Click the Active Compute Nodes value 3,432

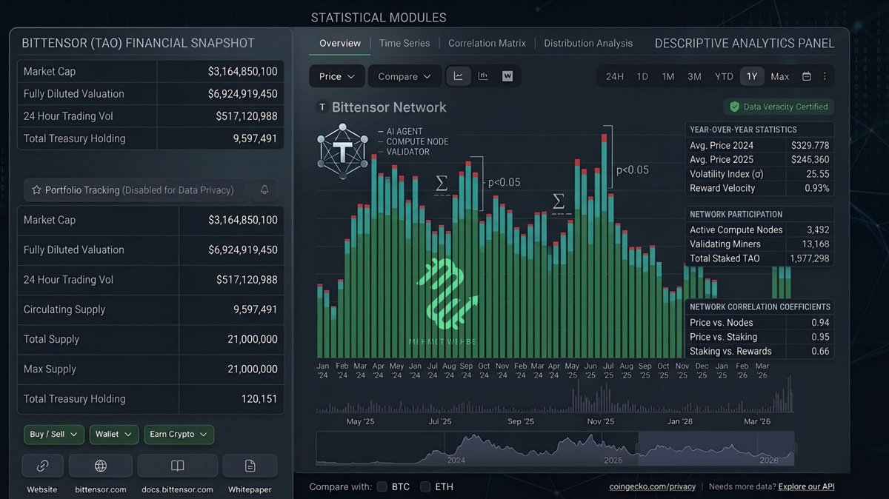tap(818, 230)
